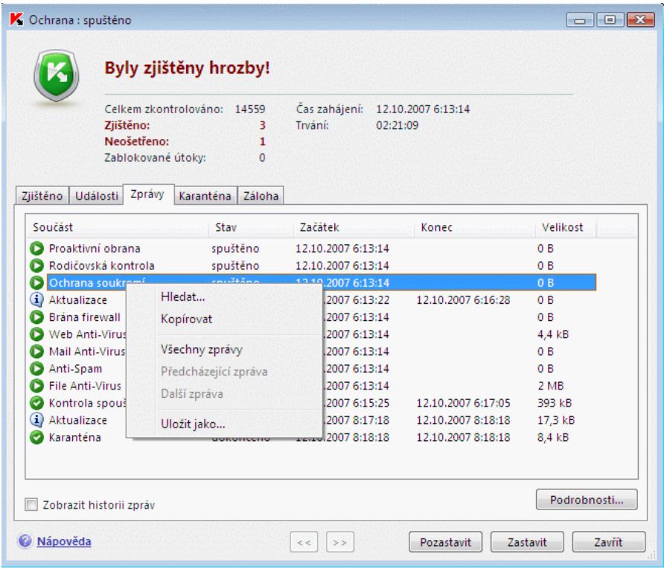Click the play icon beside Brána firewall

[36, 317]
